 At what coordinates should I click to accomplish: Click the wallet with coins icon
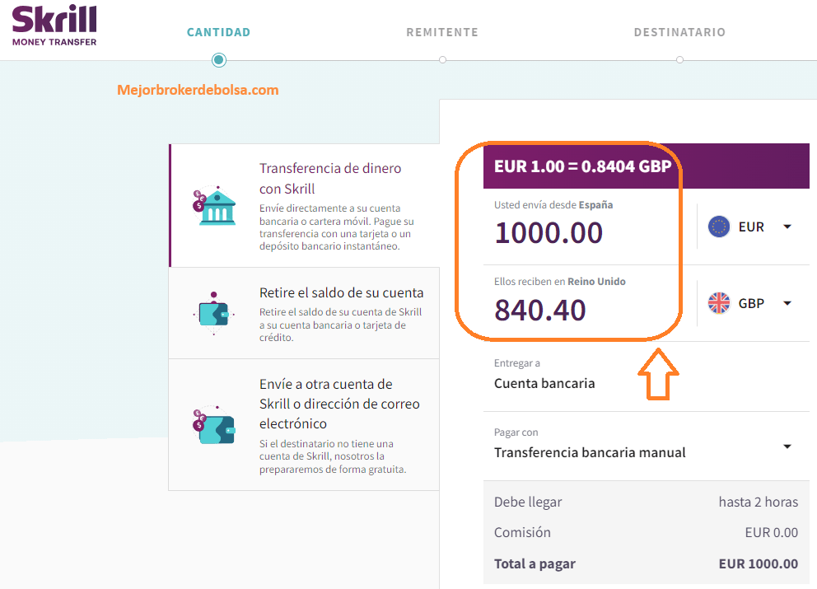[214, 425]
